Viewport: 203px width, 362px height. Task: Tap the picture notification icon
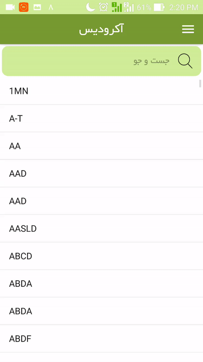(x=37, y=7)
